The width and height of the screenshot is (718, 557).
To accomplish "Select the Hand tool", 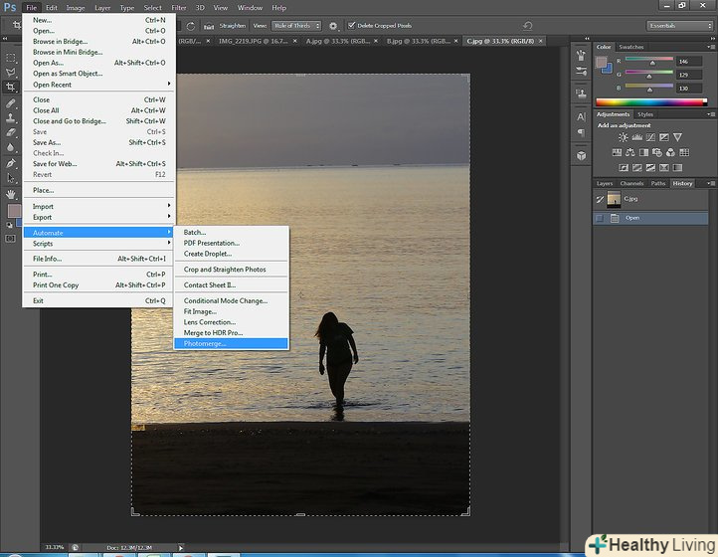I will (x=11, y=193).
